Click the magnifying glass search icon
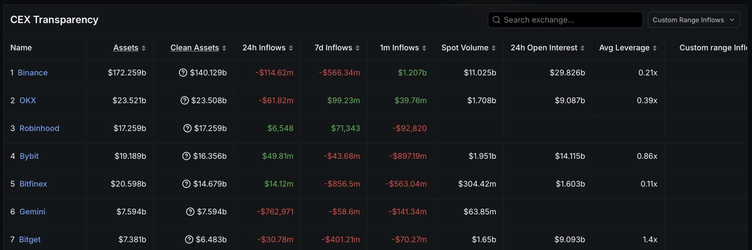The height and width of the screenshot is (250, 752). coord(496,20)
